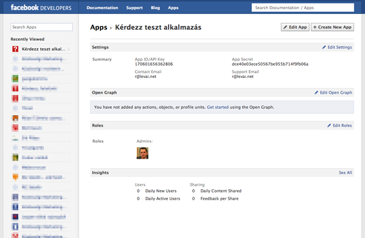The image size is (365, 238).
Task: Open the Edit Open Graph link
Action: coord(336,93)
